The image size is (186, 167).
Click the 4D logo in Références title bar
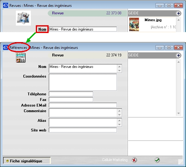6,47
